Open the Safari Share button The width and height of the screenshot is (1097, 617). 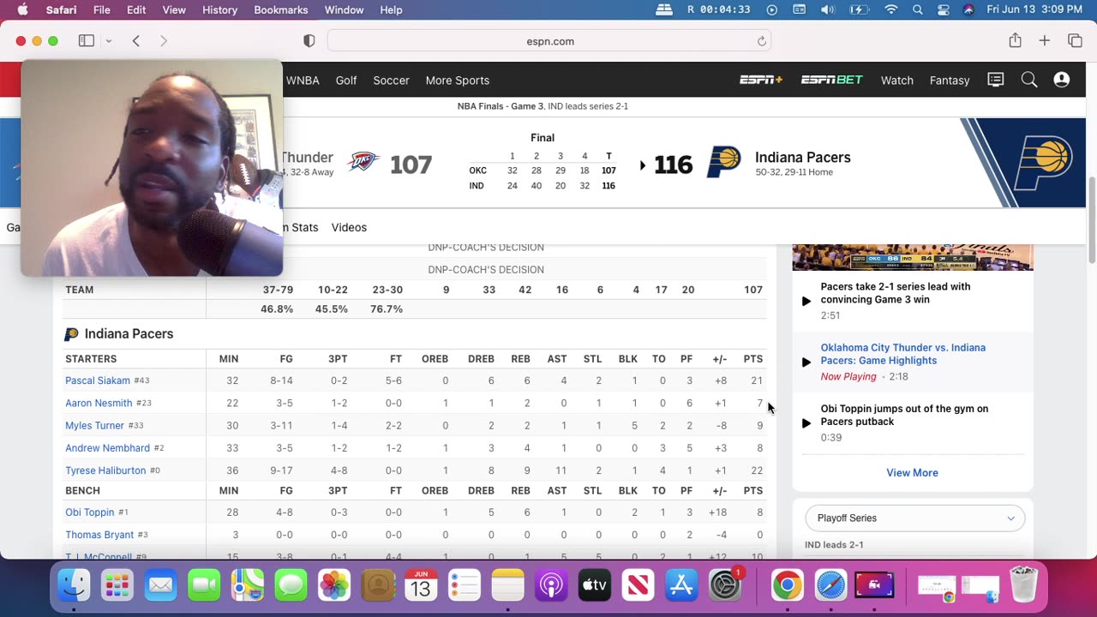1015,40
